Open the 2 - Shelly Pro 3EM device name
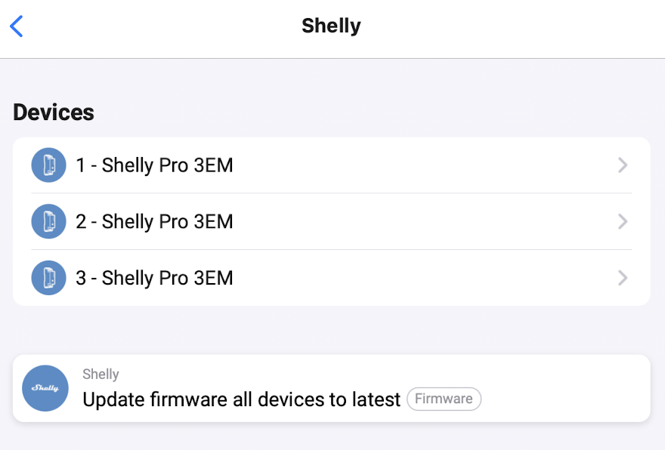This screenshot has width=665, height=450. coord(154,222)
